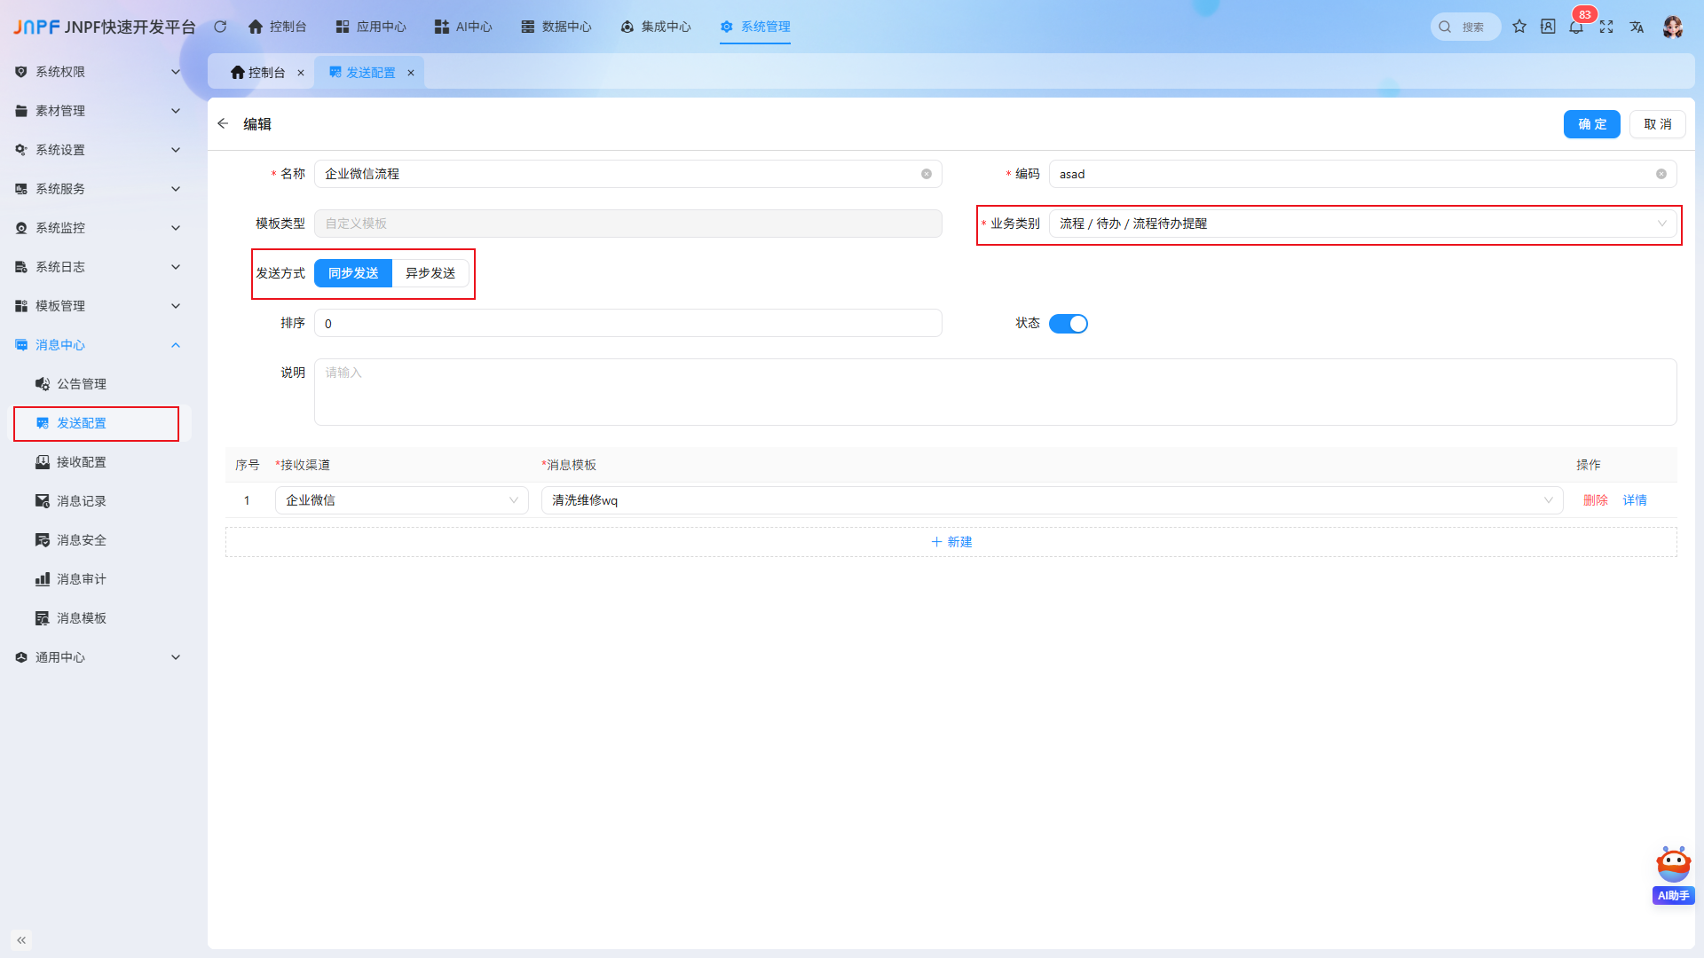This screenshot has width=1704, height=958.
Task: Open the 业务类别 cascader dropdown
Action: (x=1363, y=224)
